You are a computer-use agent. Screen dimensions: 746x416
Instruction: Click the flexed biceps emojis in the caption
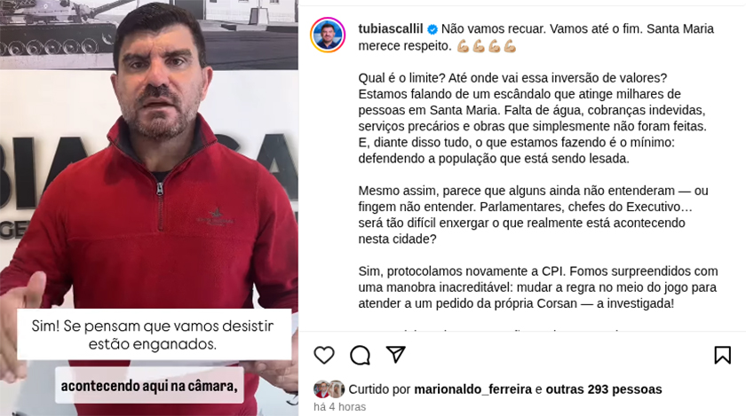487,46
